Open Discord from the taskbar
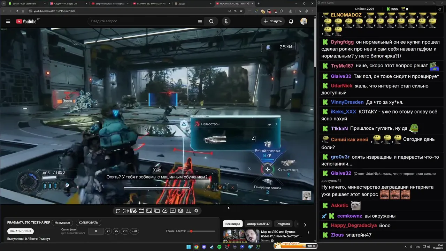This screenshot has width=446, height=251. (x=204, y=247)
